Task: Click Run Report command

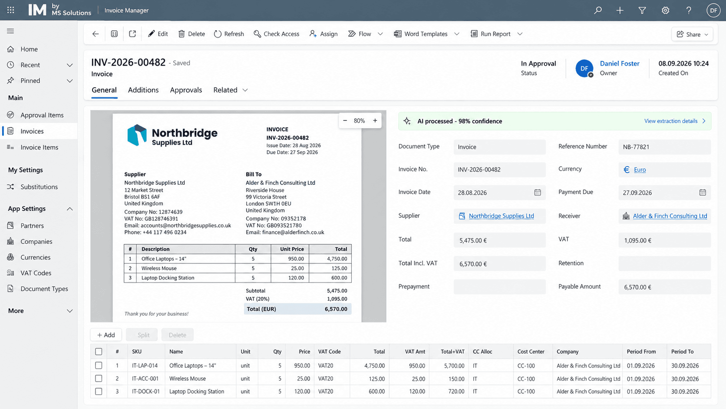Action: coord(491,33)
